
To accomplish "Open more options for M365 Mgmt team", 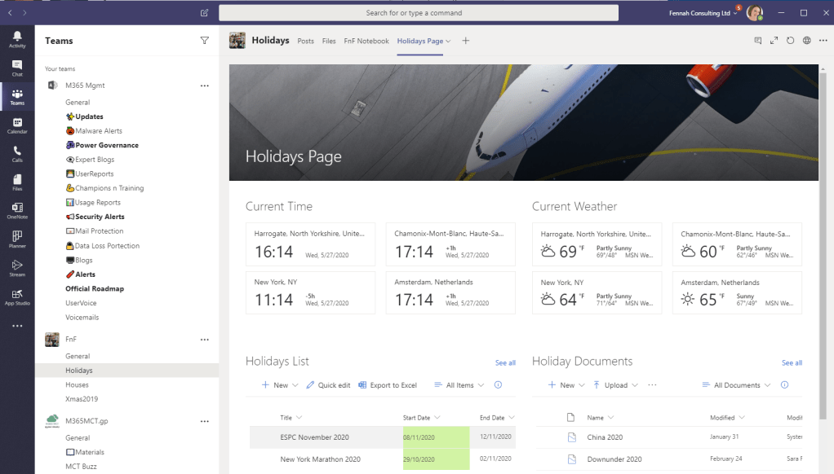I will 205,86.
